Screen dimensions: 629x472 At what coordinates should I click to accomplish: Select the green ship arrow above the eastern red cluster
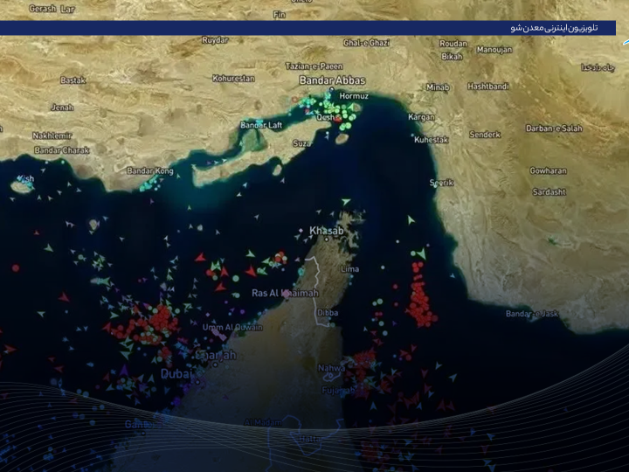coord(420,254)
